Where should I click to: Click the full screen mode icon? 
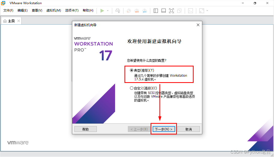[171, 11]
